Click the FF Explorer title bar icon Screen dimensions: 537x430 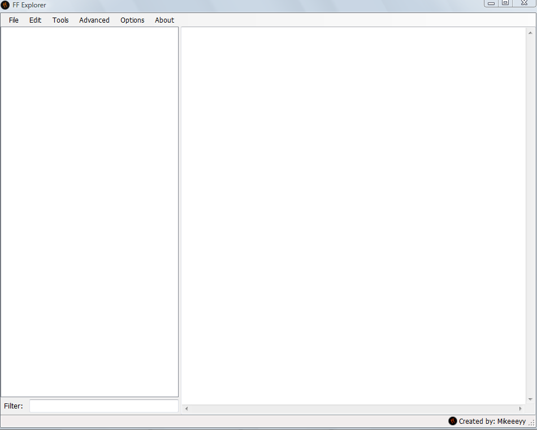pyautogui.click(x=5, y=5)
